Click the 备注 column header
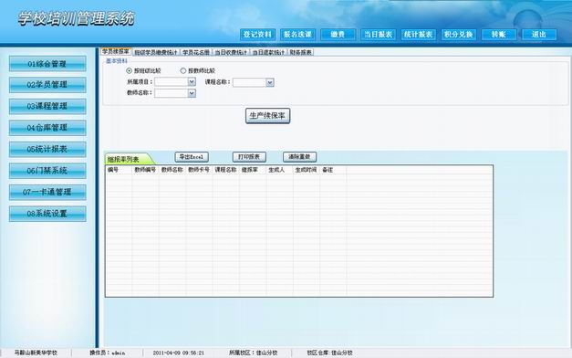572x358 pixels. (x=333, y=170)
